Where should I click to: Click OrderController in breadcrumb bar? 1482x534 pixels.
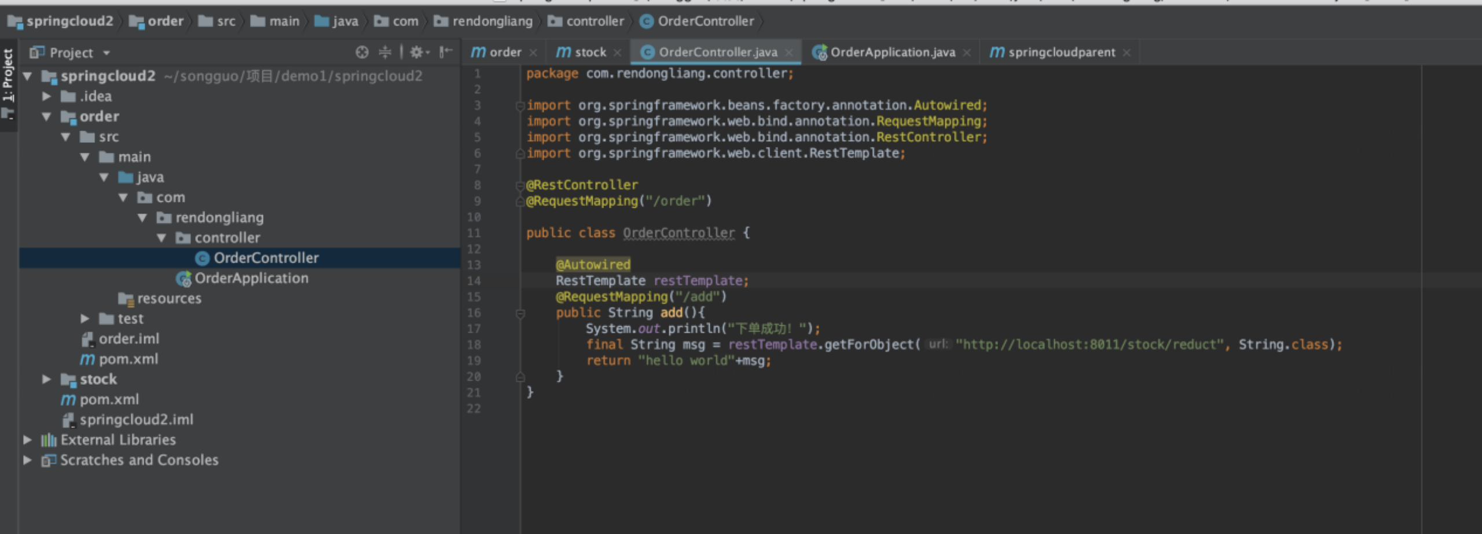pos(698,21)
